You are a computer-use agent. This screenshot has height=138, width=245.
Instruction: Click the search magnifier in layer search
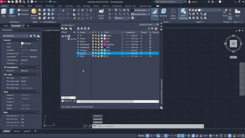tap(158, 25)
